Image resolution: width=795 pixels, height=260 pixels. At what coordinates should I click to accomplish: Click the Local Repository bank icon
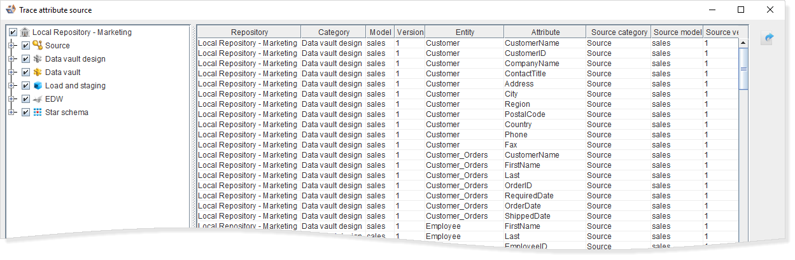click(x=25, y=32)
